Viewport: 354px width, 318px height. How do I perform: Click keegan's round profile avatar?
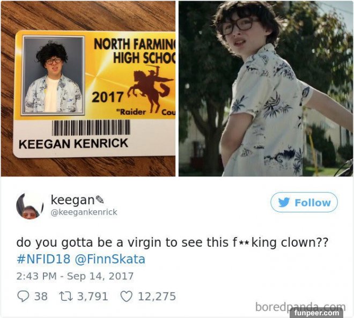click(30, 206)
